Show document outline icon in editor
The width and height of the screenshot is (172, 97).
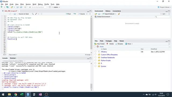point(90,14)
